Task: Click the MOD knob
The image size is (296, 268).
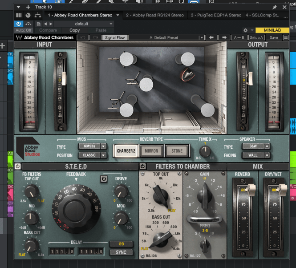Action: (121, 218)
